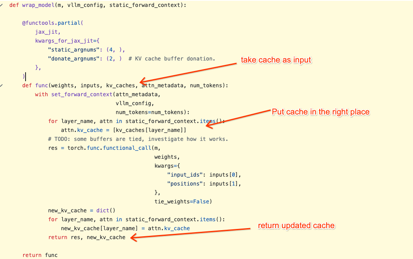413x259 pixels.
Task: Place cursor on jax_jit argument
Action: pyautogui.click(x=47, y=32)
